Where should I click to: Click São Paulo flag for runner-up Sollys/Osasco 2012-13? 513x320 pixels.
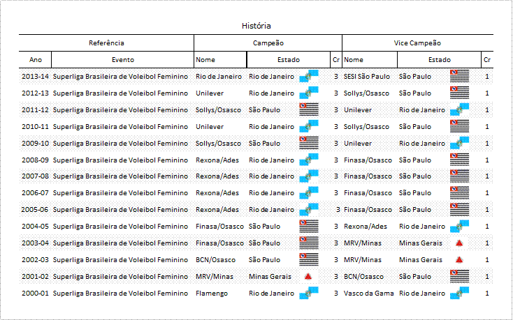pos(459,93)
